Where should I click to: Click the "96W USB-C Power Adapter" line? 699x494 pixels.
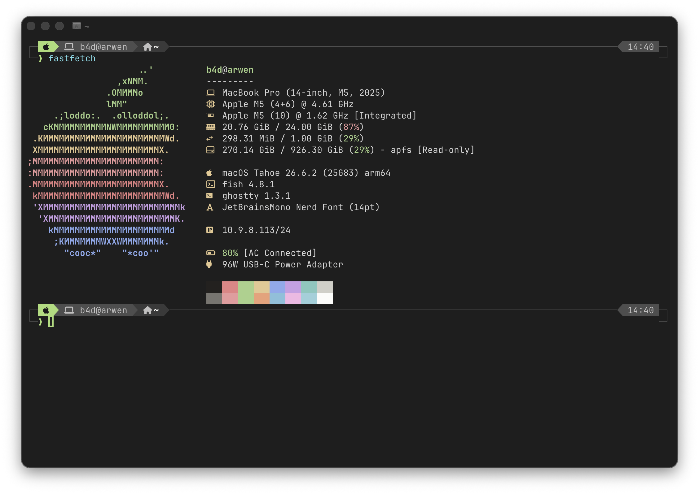coord(283,264)
